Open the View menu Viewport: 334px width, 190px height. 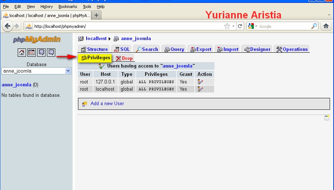click(31, 7)
